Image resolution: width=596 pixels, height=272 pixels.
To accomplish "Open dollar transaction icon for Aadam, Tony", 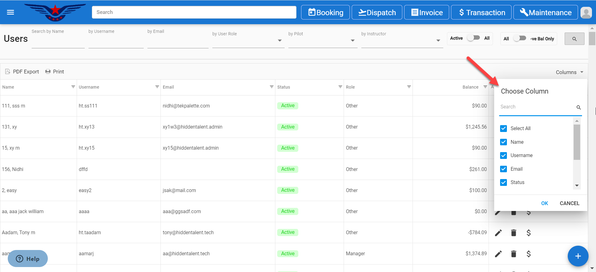I will 528,233.
